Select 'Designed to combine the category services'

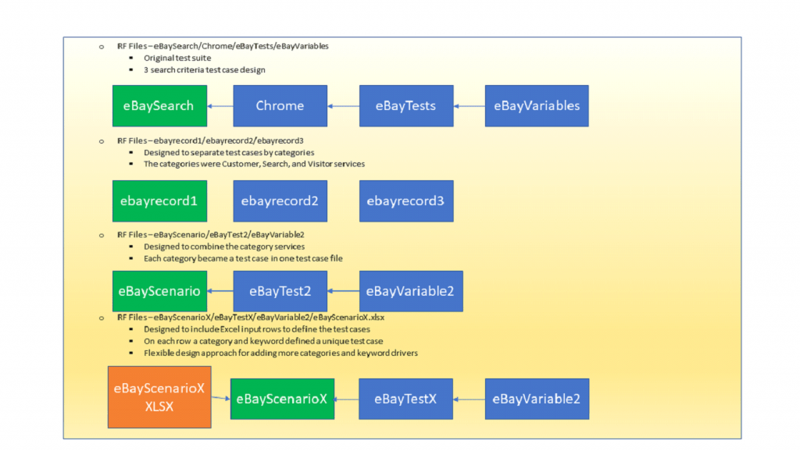[x=224, y=247]
